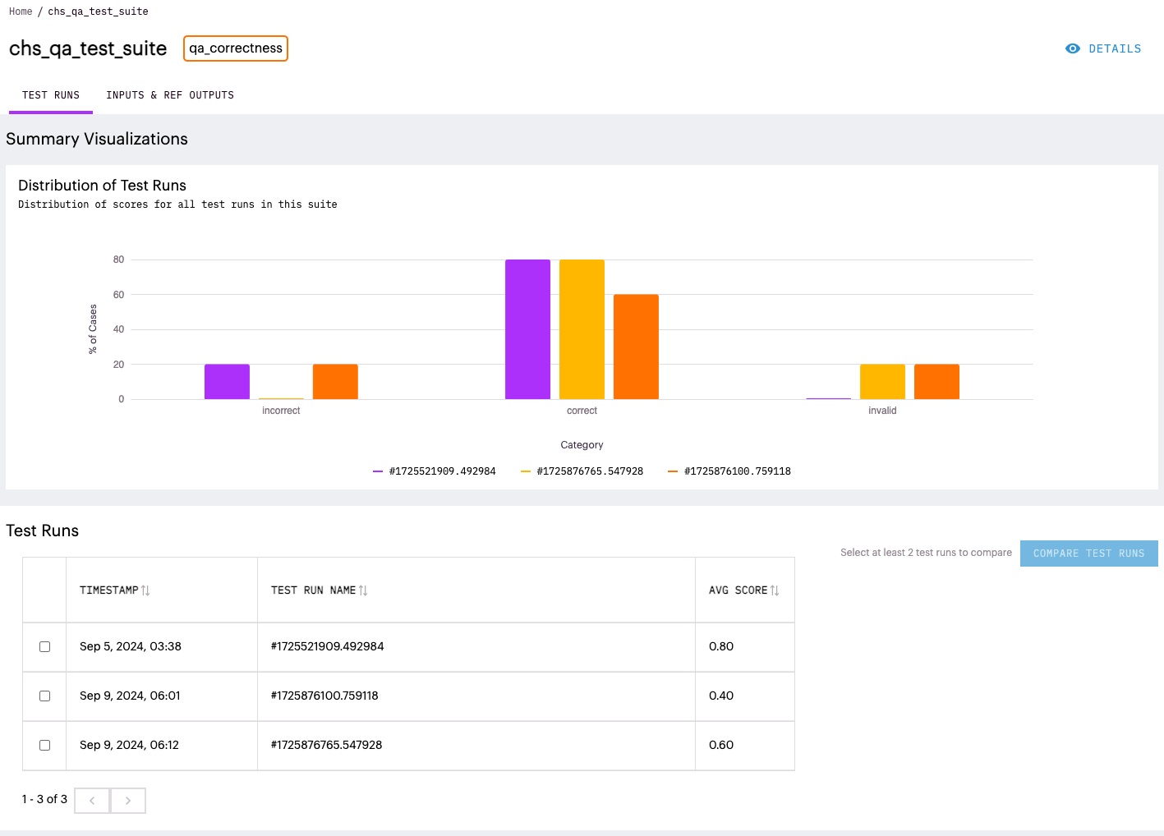
Task: Check the box for Sep 9, 2024, 06:01 run
Action: (45, 696)
